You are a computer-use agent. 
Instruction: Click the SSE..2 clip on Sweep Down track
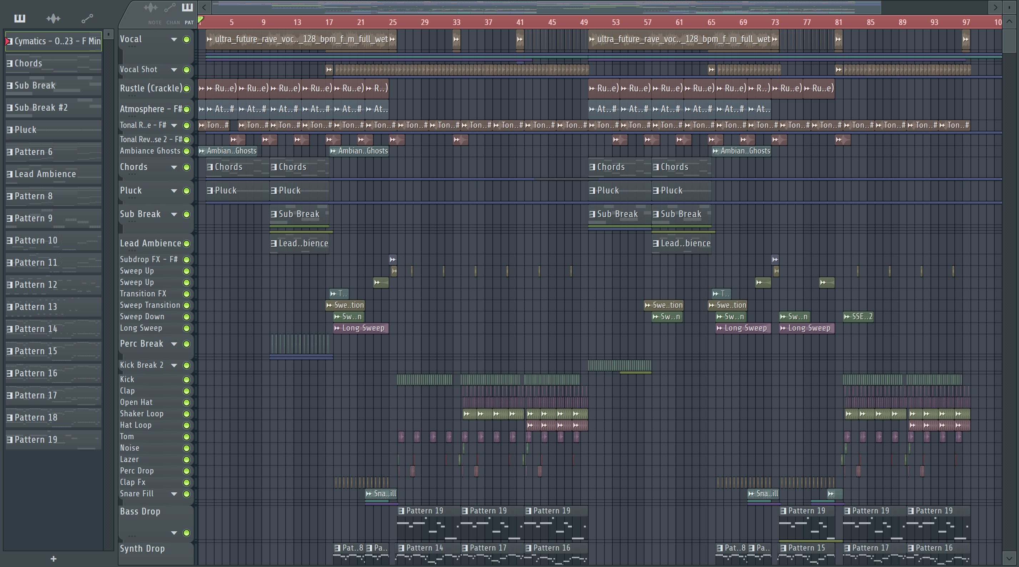(x=858, y=317)
